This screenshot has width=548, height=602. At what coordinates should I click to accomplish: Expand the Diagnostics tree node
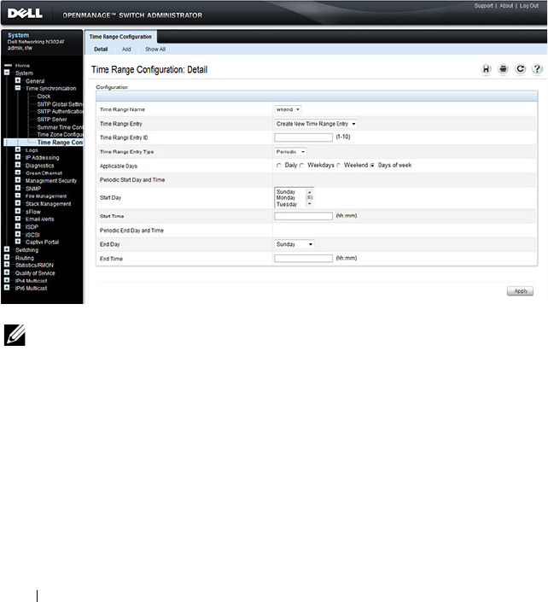(x=18, y=165)
